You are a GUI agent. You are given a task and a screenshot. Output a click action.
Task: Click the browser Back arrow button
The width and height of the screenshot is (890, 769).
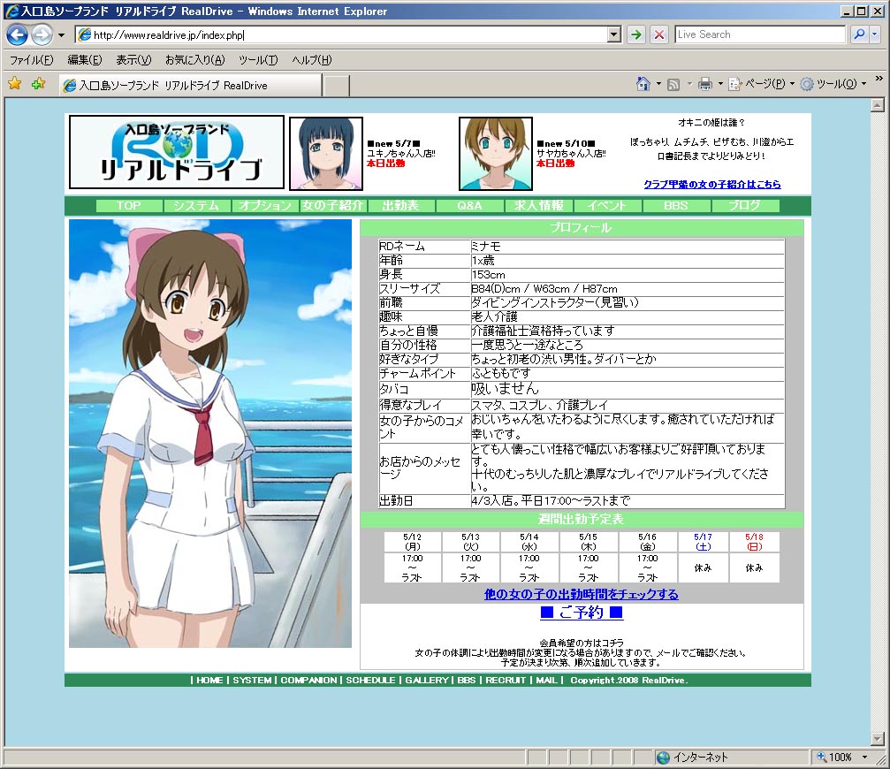coord(17,34)
